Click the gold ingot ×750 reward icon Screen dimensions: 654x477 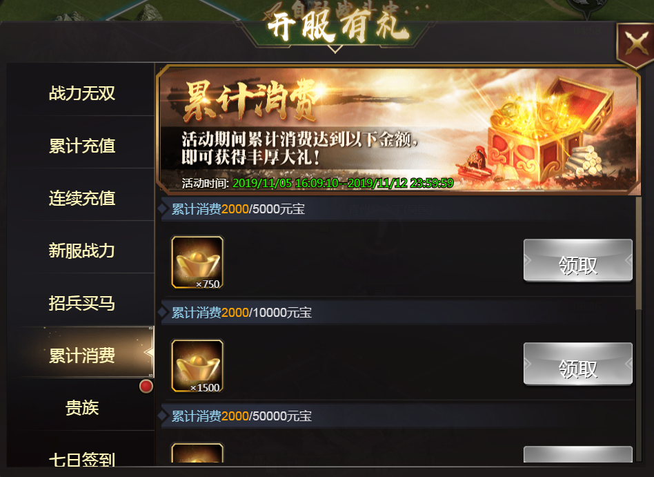click(197, 262)
